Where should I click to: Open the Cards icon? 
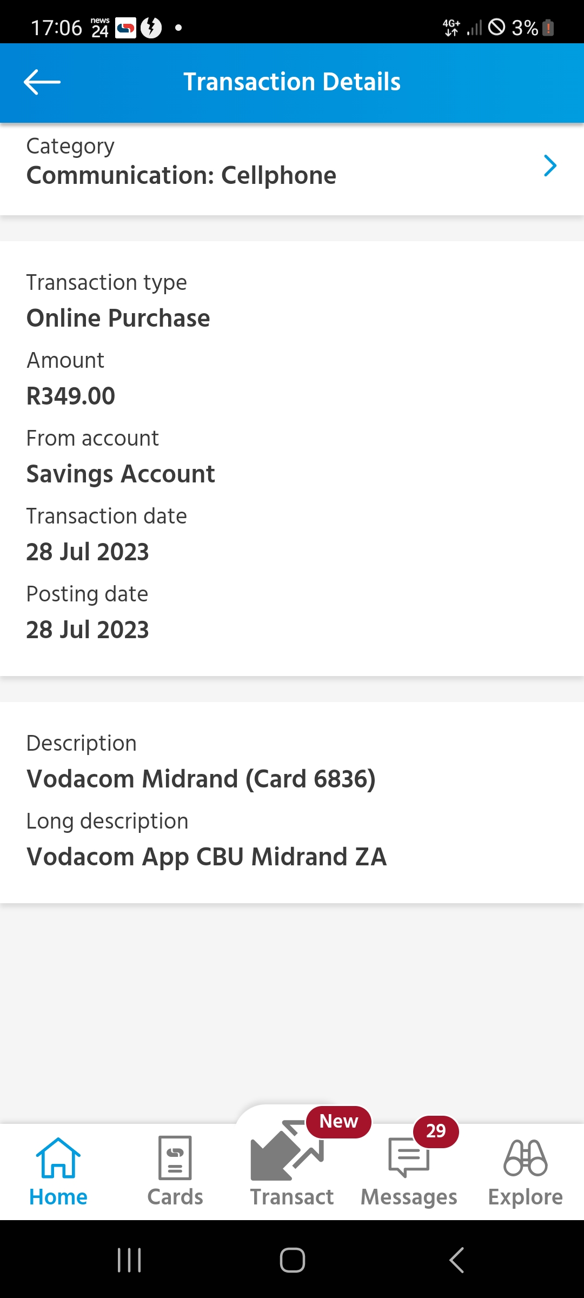175,1157
